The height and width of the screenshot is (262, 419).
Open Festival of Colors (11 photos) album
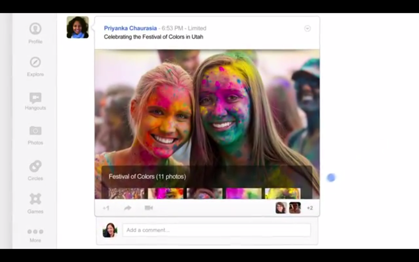(x=147, y=176)
